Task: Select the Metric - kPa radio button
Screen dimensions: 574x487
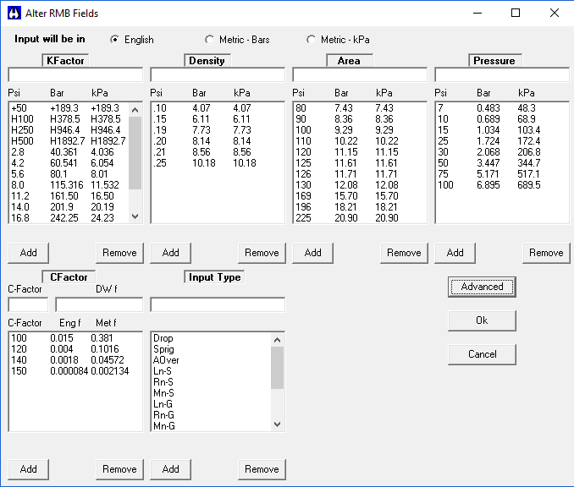Action: click(x=312, y=40)
